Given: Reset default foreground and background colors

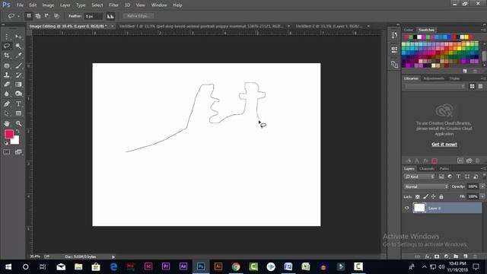Looking at the screenshot, I should point(6,143).
